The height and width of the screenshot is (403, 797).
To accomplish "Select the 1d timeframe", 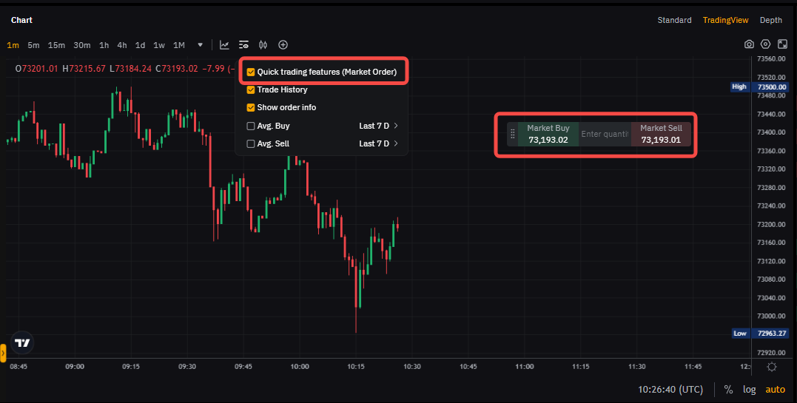I will click(x=140, y=45).
